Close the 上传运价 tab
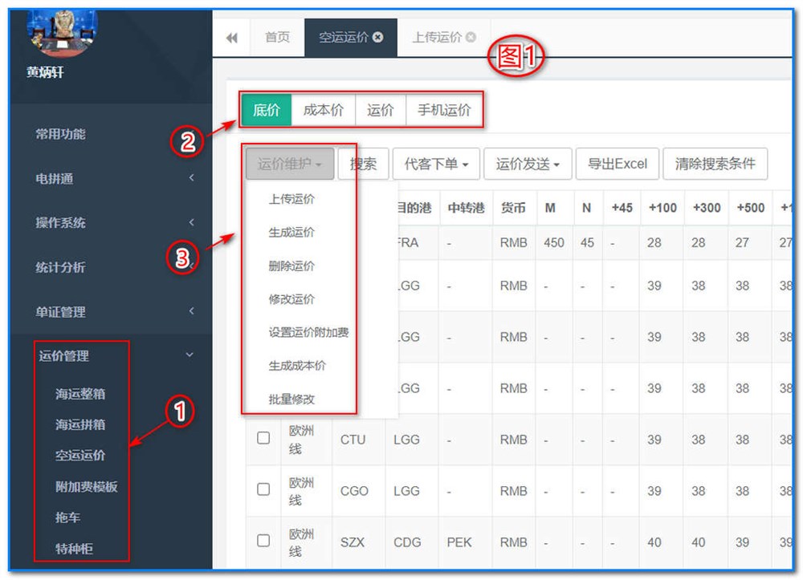Screen dimensions: 803x580 pos(472,35)
